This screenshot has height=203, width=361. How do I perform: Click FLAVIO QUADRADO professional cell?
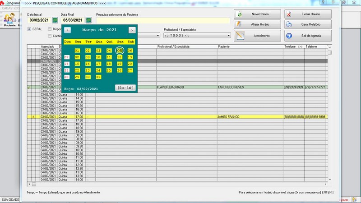[x=186, y=87]
